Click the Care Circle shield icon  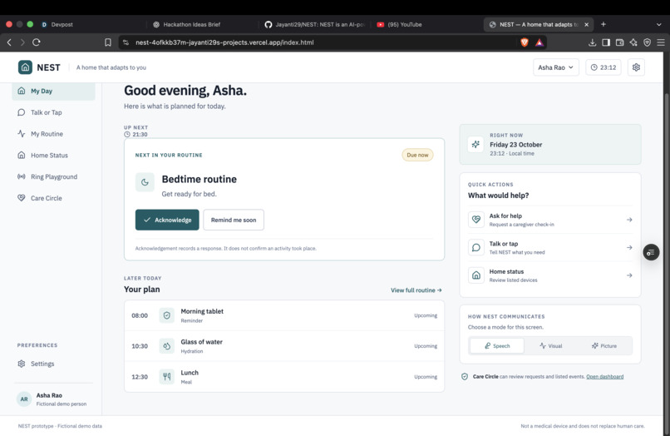[465, 377]
